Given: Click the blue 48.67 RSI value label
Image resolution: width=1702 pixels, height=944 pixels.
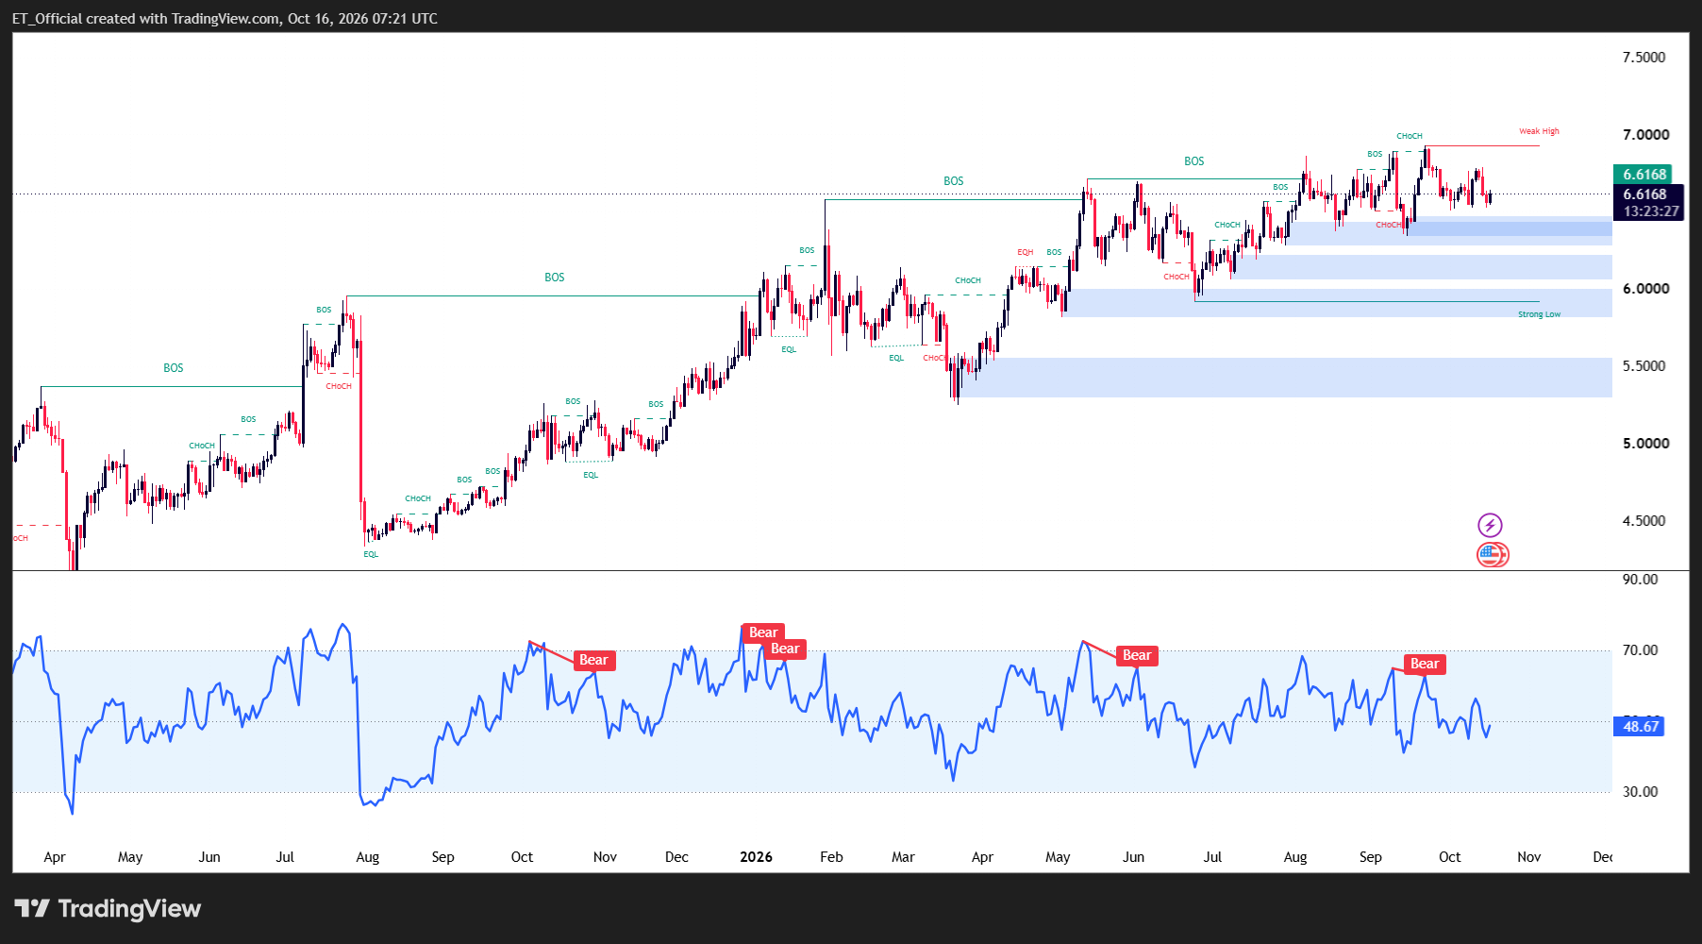Looking at the screenshot, I should point(1640,726).
